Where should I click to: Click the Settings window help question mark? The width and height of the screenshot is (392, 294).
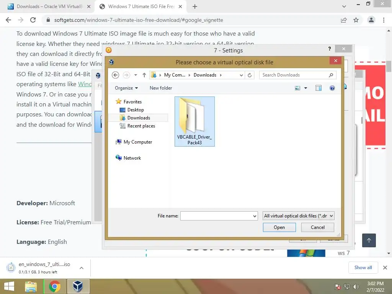click(330, 49)
